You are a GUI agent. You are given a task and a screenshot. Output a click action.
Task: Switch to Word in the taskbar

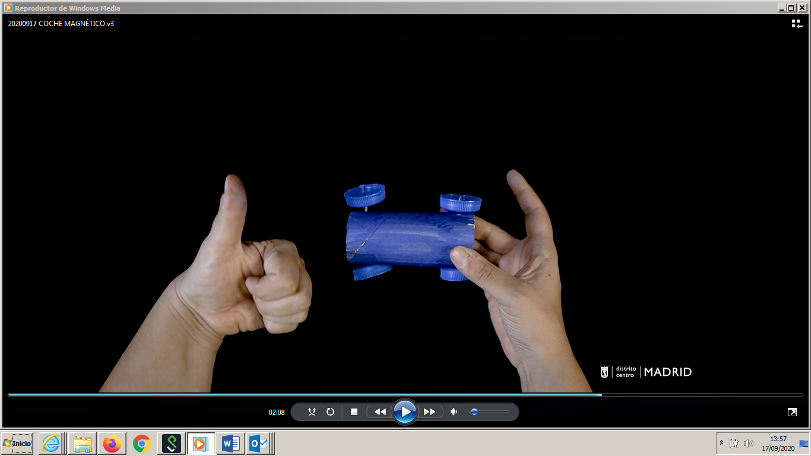(x=230, y=443)
